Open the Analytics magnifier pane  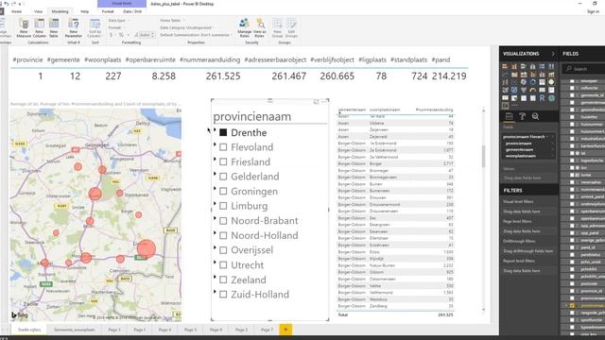(x=536, y=116)
